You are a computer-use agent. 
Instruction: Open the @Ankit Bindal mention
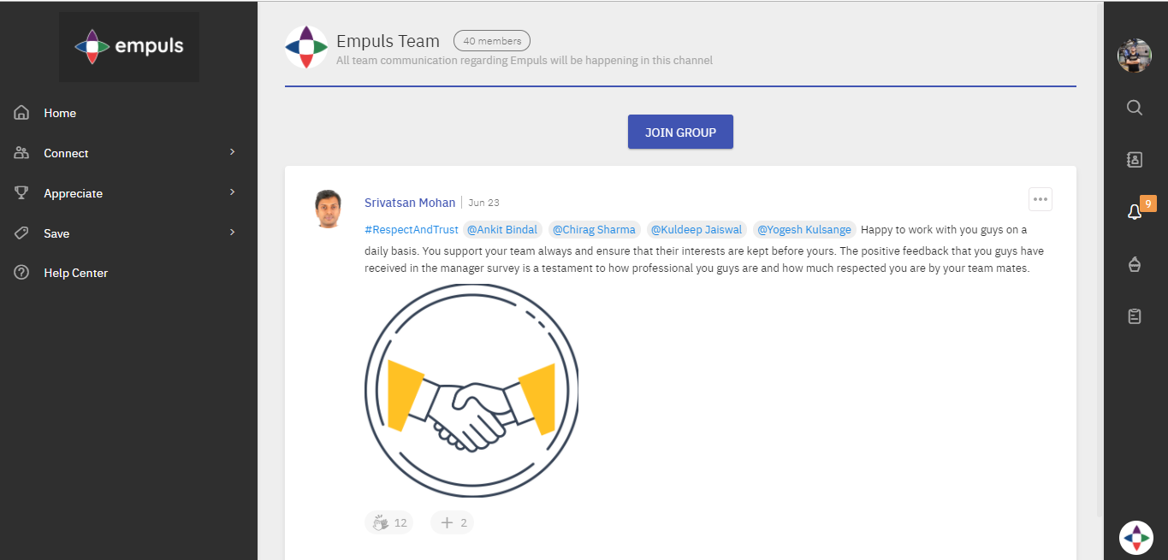point(502,229)
